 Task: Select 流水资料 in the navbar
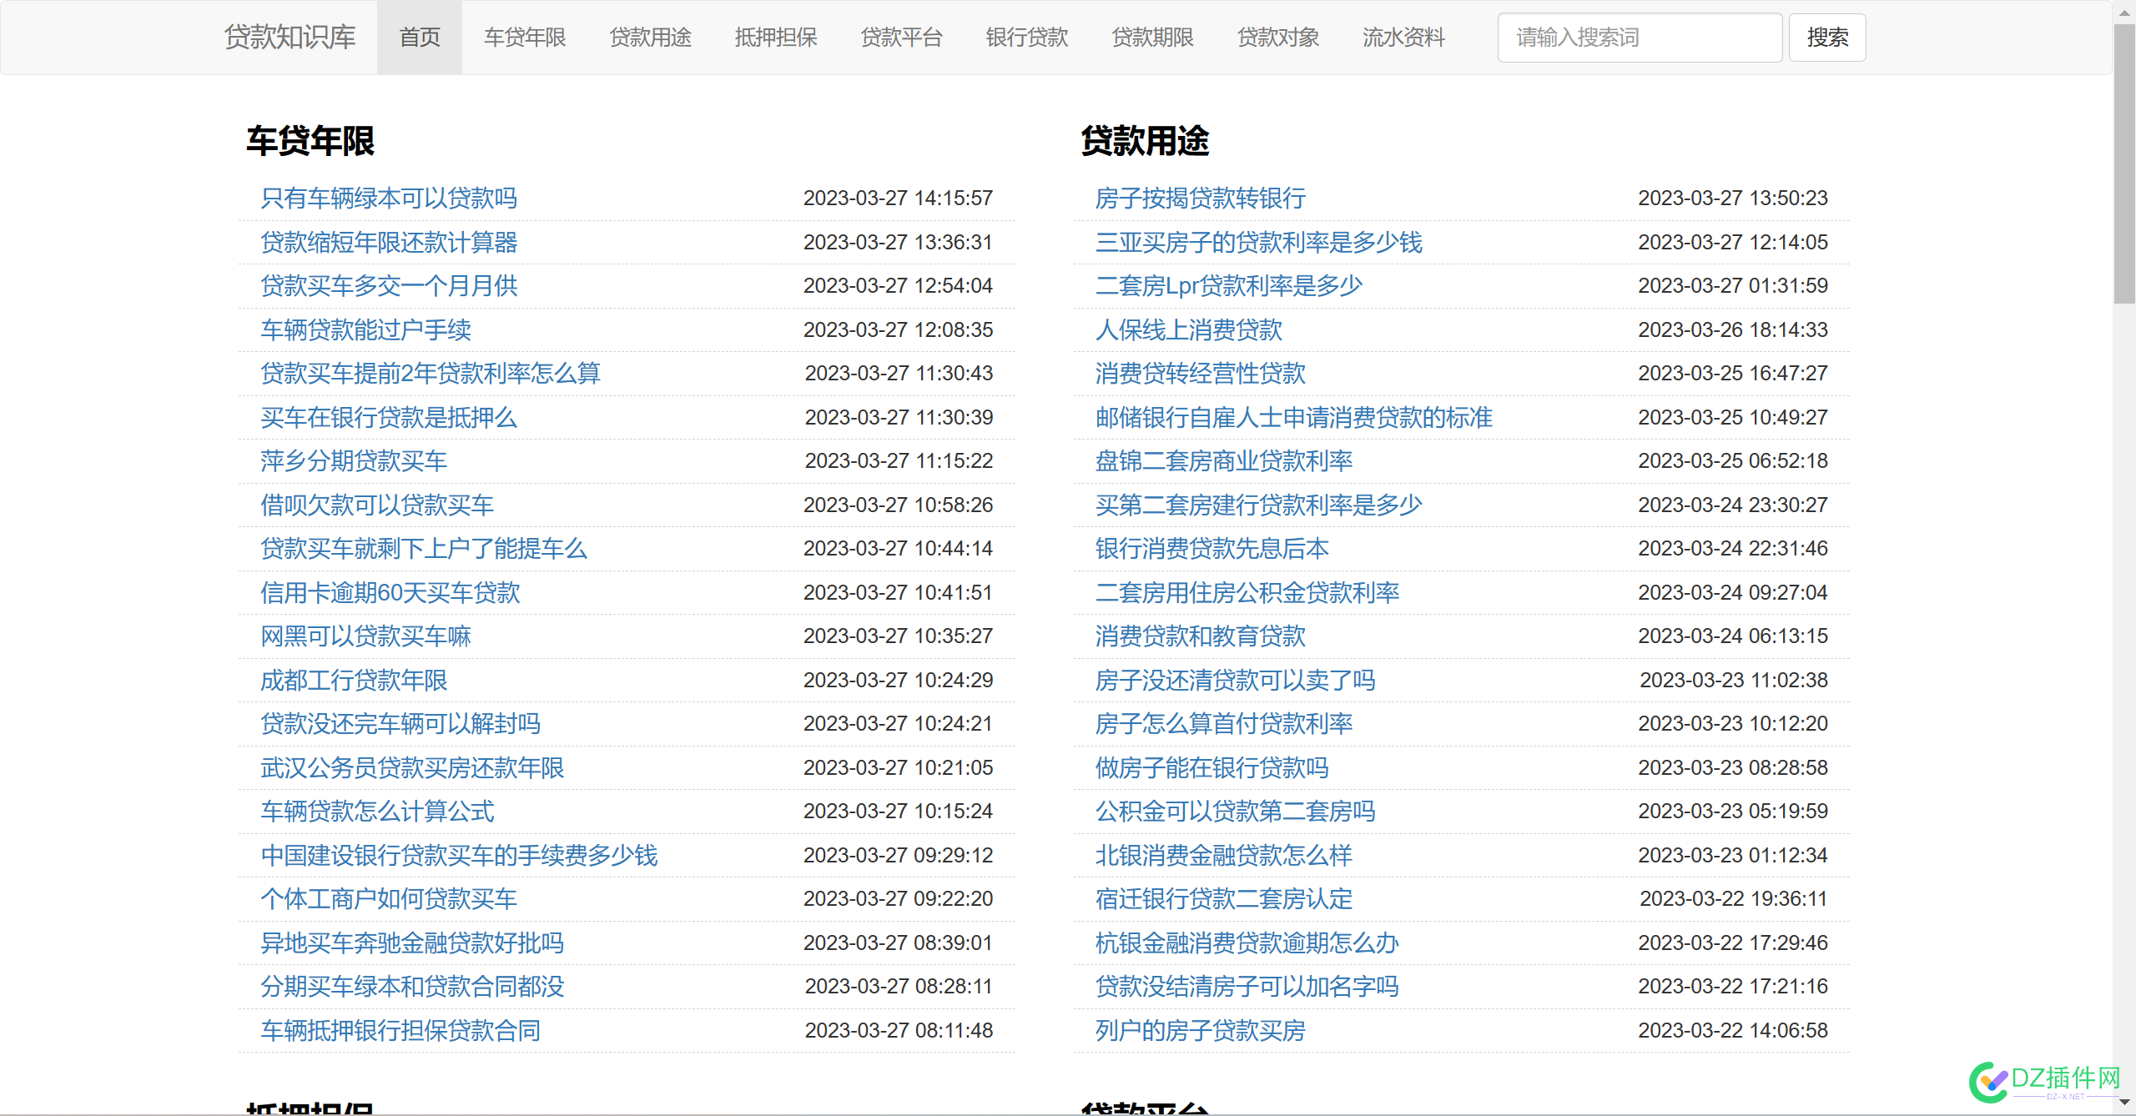[x=1403, y=38]
